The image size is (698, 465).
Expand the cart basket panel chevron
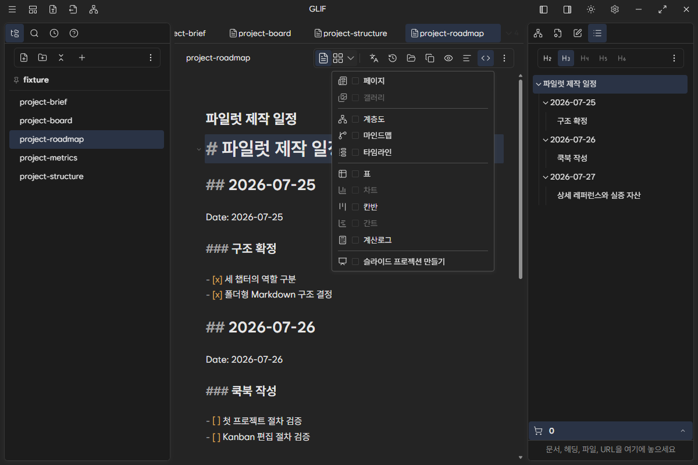point(682,431)
